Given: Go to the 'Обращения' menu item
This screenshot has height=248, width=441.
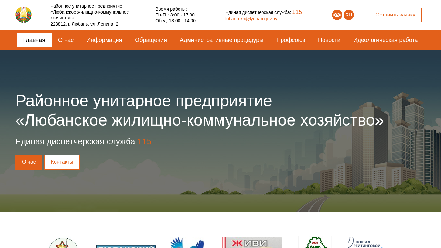Looking at the screenshot, I should [x=151, y=40].
